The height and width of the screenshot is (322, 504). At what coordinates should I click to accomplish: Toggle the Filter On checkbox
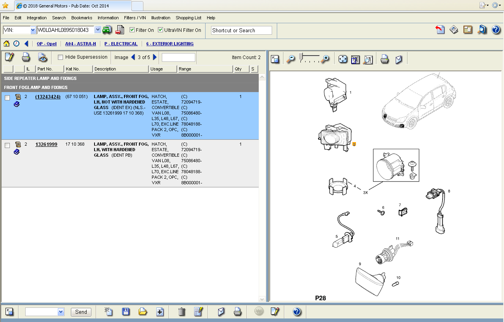(132, 30)
